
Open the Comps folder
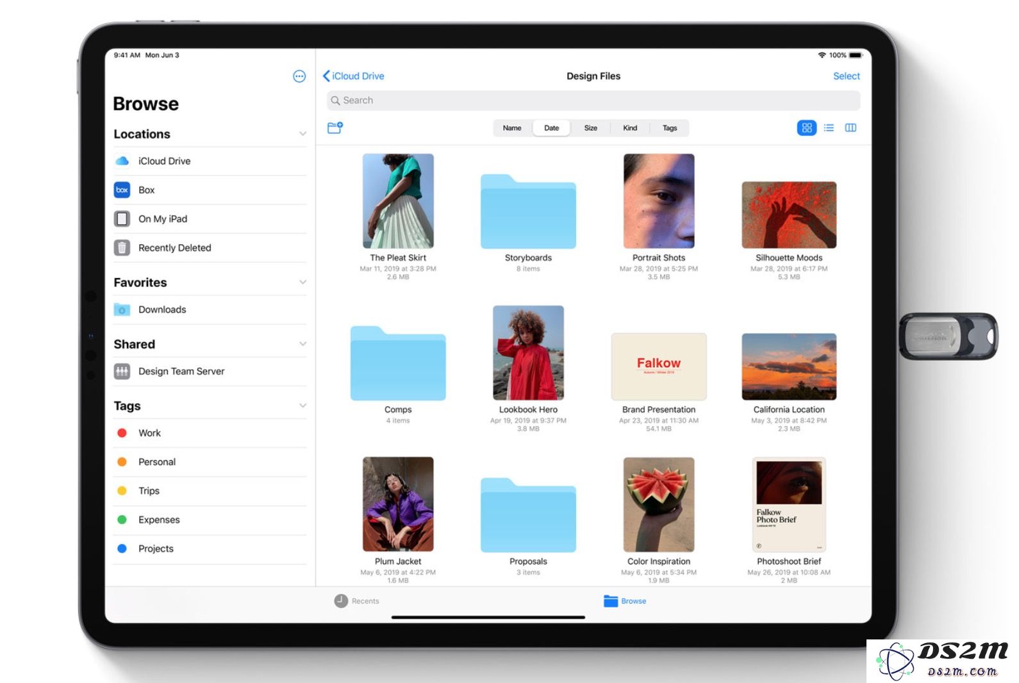click(398, 363)
